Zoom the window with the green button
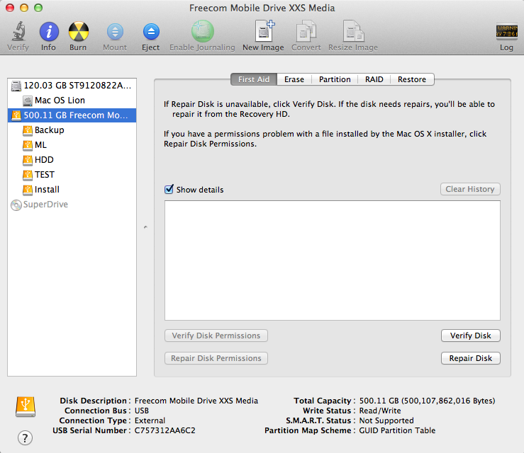 click(x=38, y=8)
